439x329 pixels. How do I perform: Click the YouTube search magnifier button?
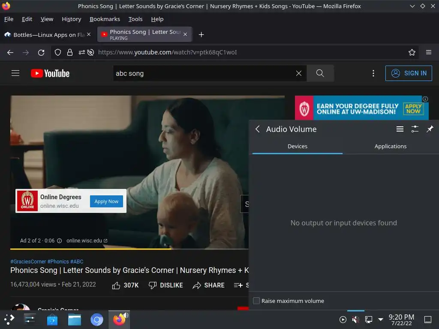tap(320, 73)
